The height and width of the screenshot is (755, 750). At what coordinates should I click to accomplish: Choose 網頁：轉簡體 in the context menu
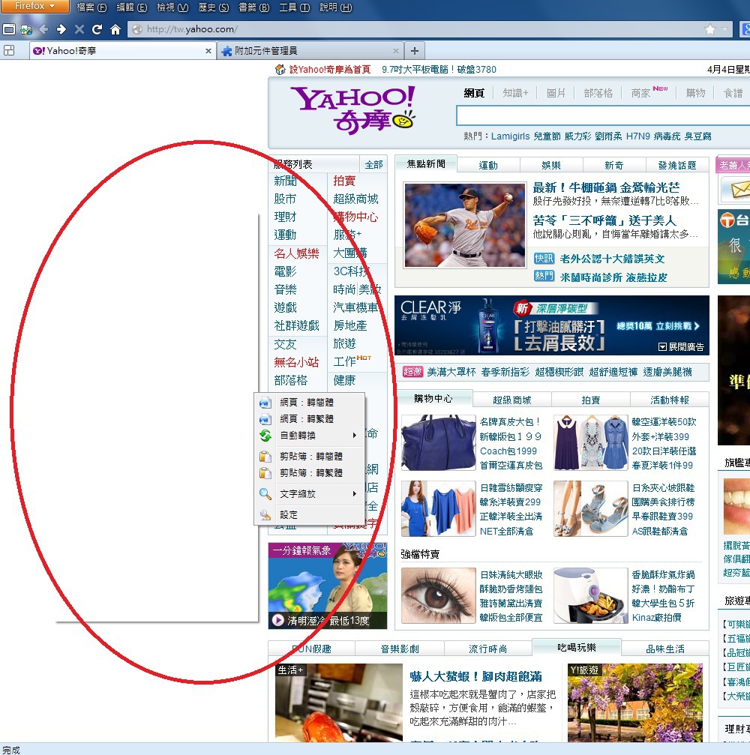click(309, 402)
